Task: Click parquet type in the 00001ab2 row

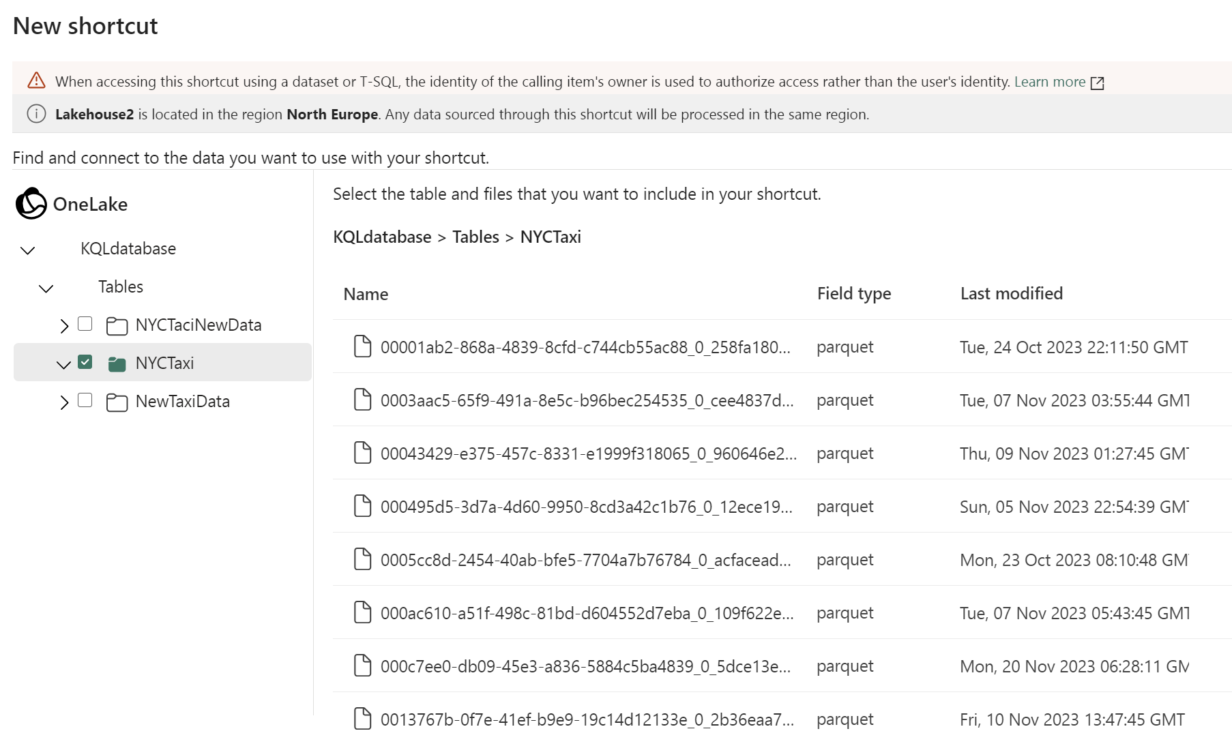Action: click(x=845, y=347)
